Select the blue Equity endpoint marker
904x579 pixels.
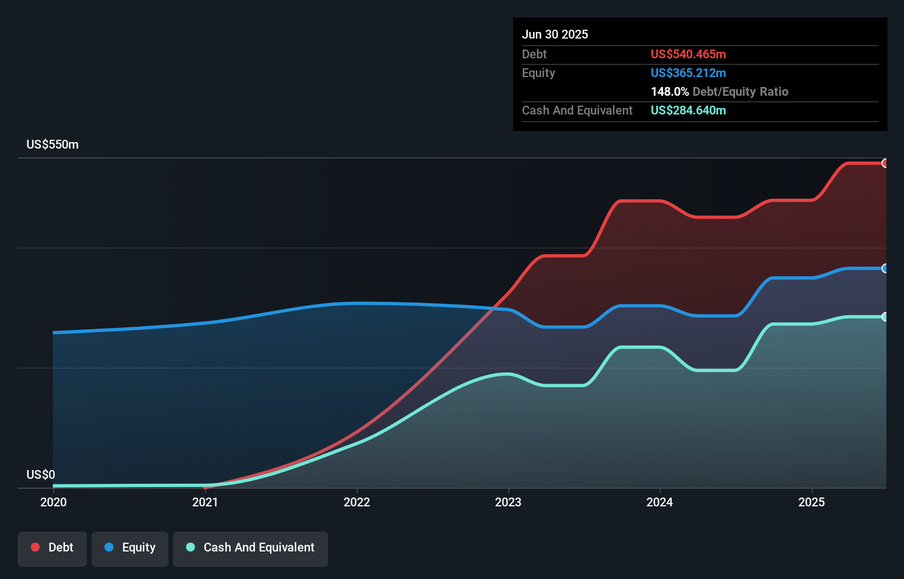(885, 269)
